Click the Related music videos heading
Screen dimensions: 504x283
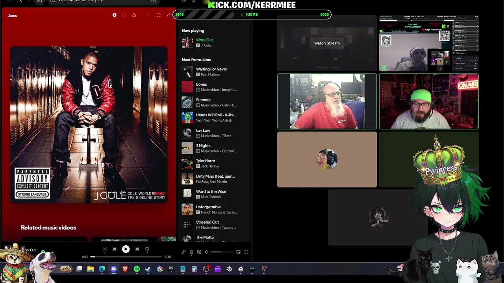48,228
